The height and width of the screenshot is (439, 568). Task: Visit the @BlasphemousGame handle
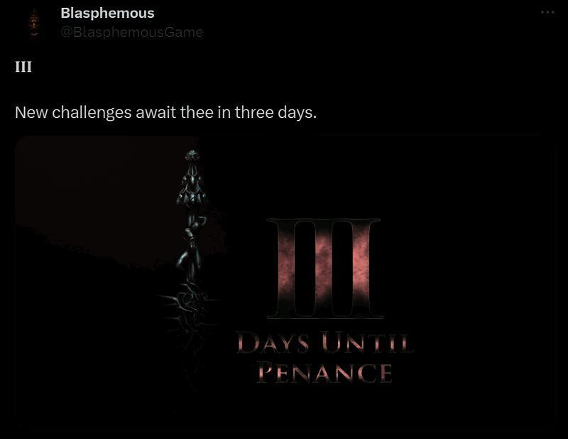coord(132,32)
